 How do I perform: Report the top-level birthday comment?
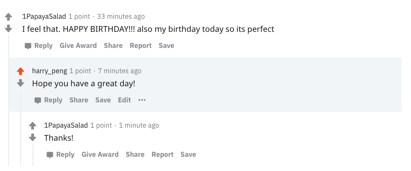(141, 46)
